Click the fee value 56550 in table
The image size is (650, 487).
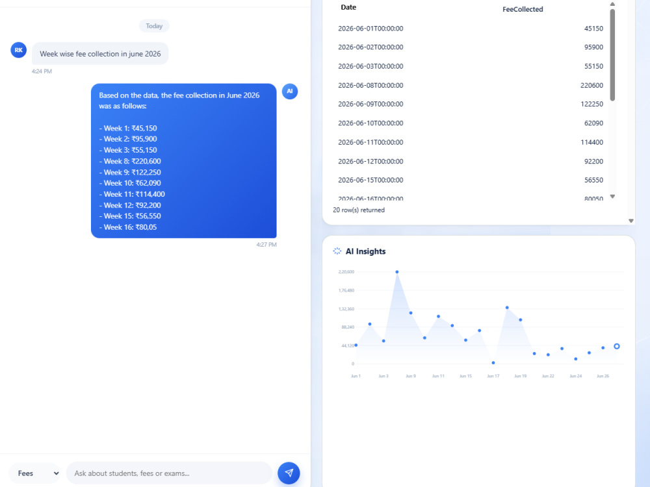click(x=593, y=180)
